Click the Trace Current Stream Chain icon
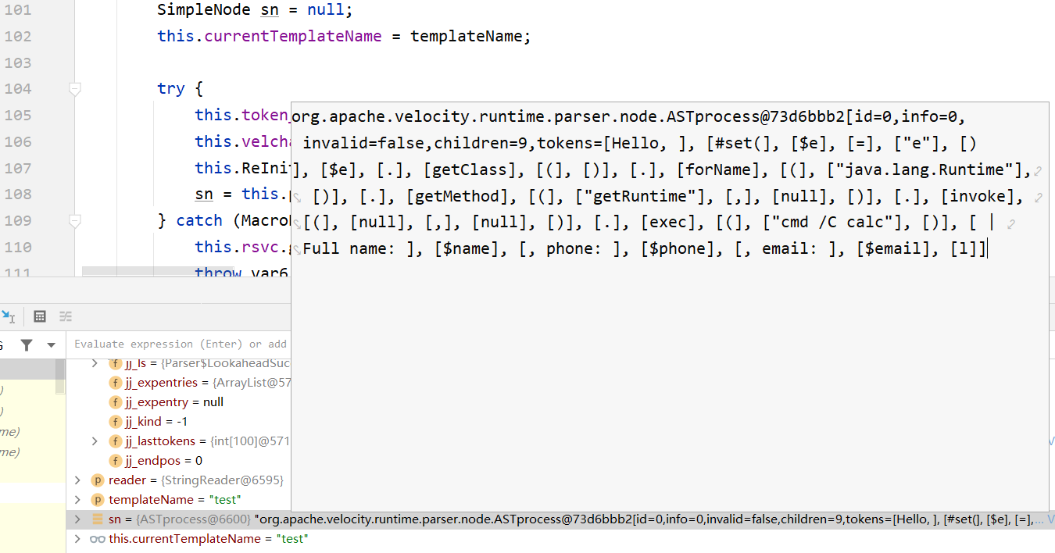The image size is (1055, 553). (66, 316)
